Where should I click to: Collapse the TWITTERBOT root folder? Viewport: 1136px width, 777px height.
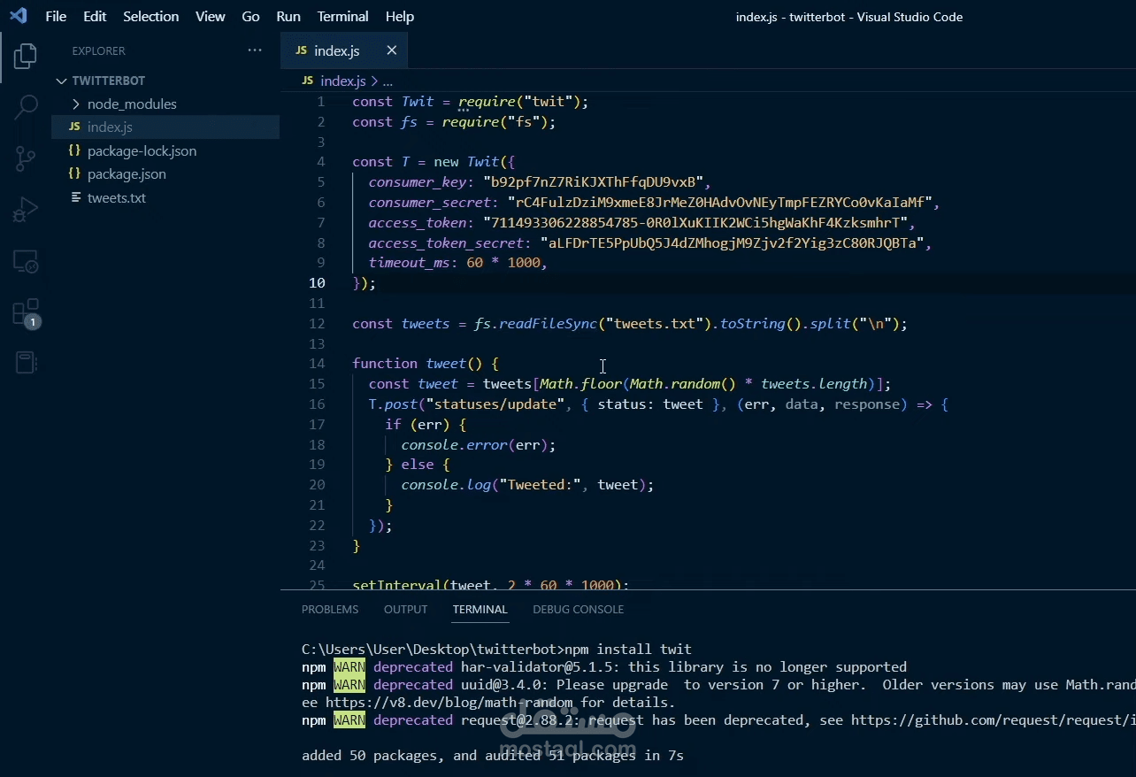click(61, 81)
